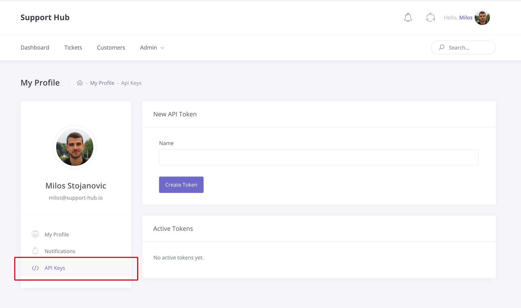Click the Milos username in greeting
521x308 pixels.
pos(466,18)
